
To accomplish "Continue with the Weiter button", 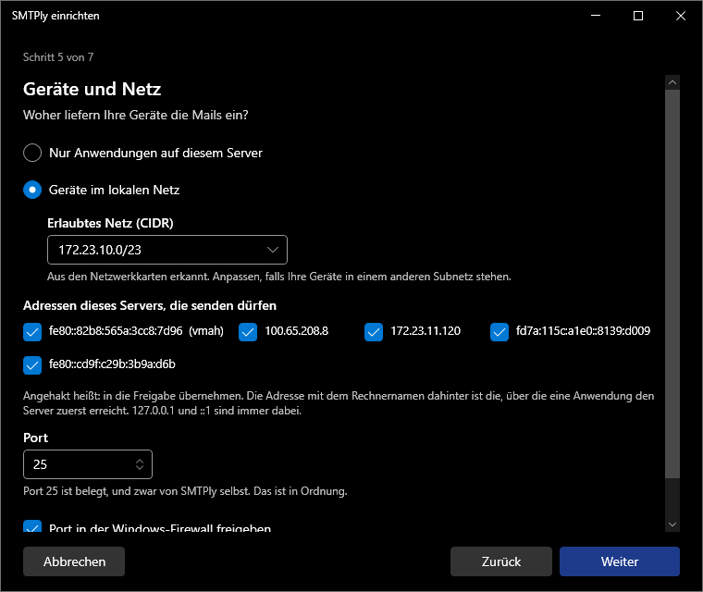I will (x=620, y=561).
